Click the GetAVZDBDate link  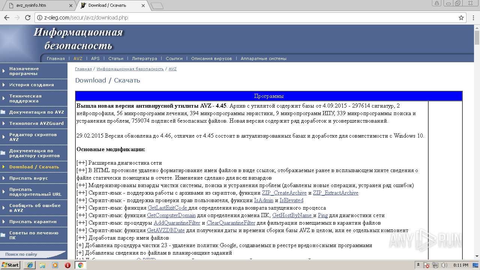pos(166,230)
